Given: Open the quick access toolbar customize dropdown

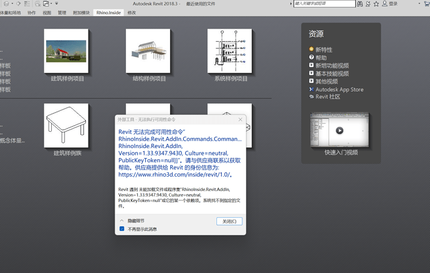Looking at the screenshot, I should coord(56,4).
